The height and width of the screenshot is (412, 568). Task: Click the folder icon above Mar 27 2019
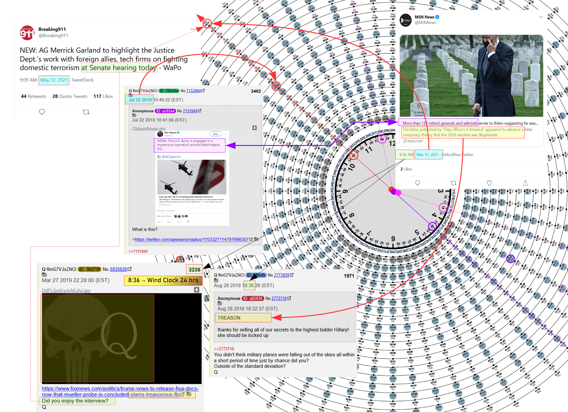44,274
